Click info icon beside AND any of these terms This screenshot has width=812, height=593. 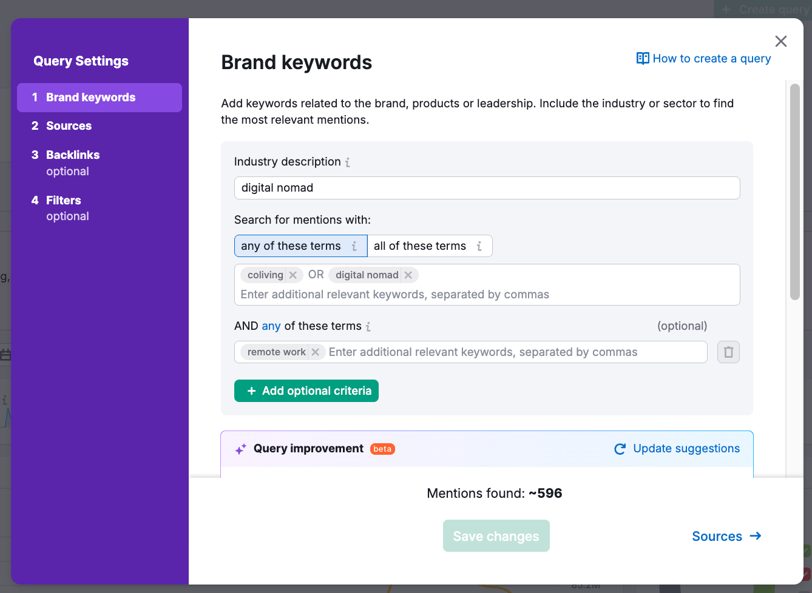click(x=368, y=327)
